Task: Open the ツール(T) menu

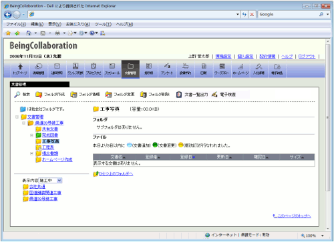Action: 103,24
